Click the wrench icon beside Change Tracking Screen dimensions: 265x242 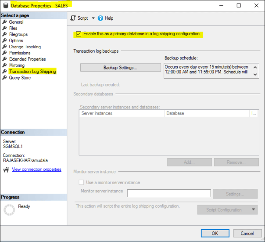[4, 47]
